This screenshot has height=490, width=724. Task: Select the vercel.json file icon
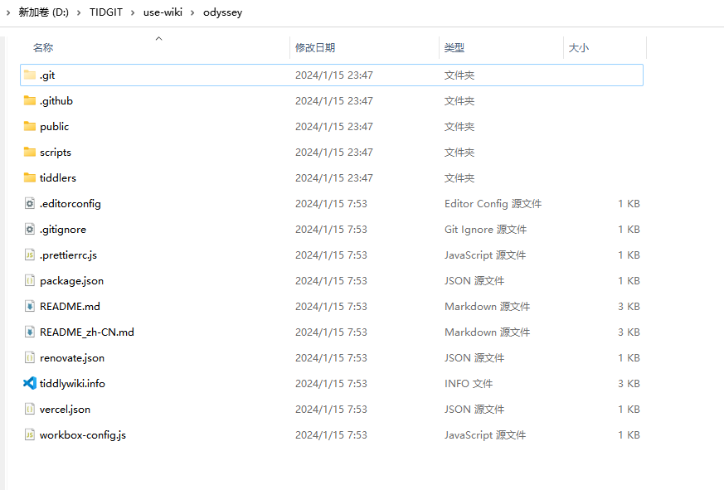click(30, 410)
